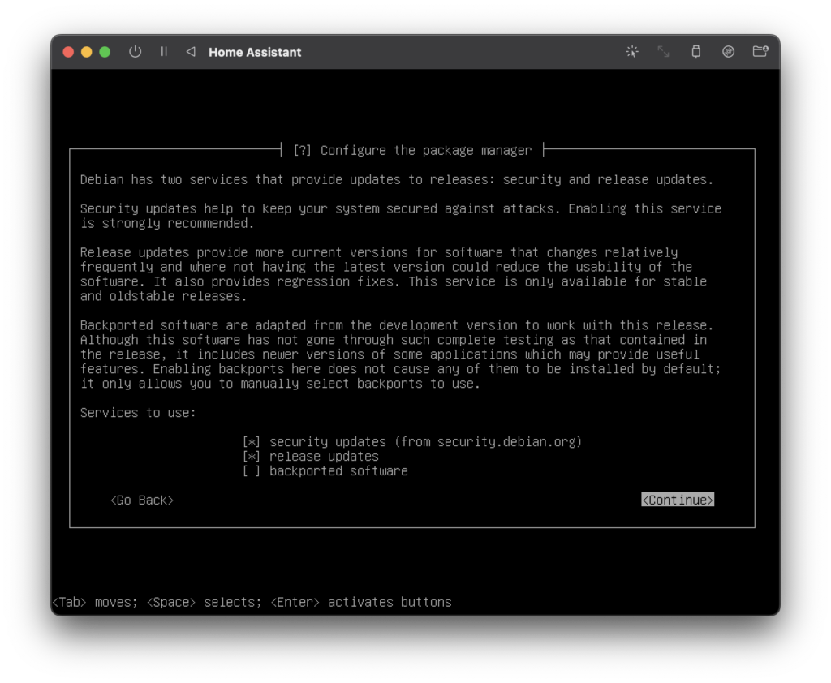The height and width of the screenshot is (683, 831).
Task: Open the drive image disc icon
Action: pyautogui.click(x=728, y=51)
